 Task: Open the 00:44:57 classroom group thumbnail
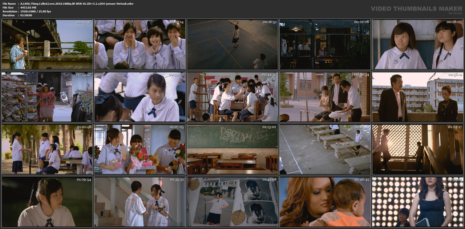[x=232, y=97]
